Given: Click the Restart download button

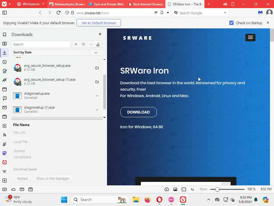Looking at the screenshot, I should tap(22, 178).
